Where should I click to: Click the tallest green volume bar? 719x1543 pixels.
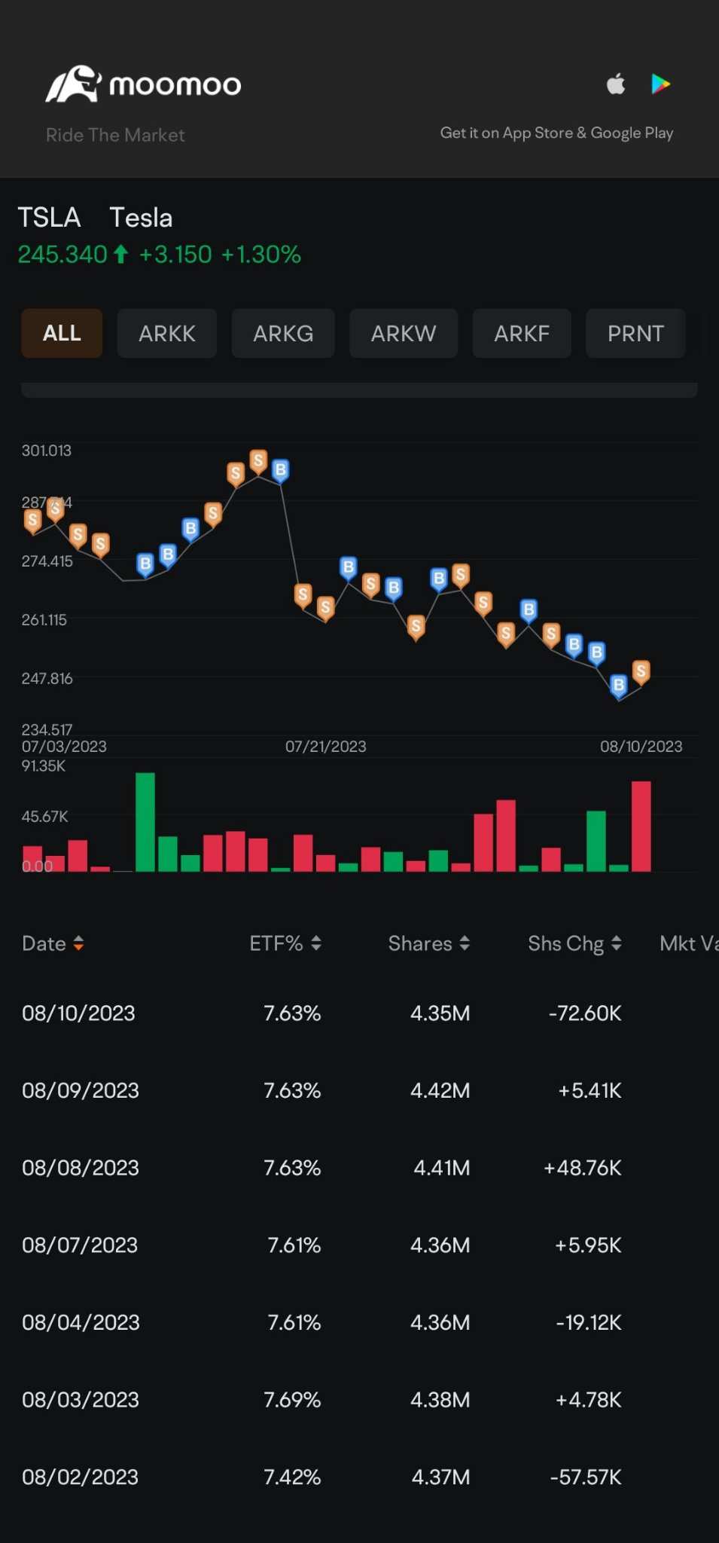point(145,821)
